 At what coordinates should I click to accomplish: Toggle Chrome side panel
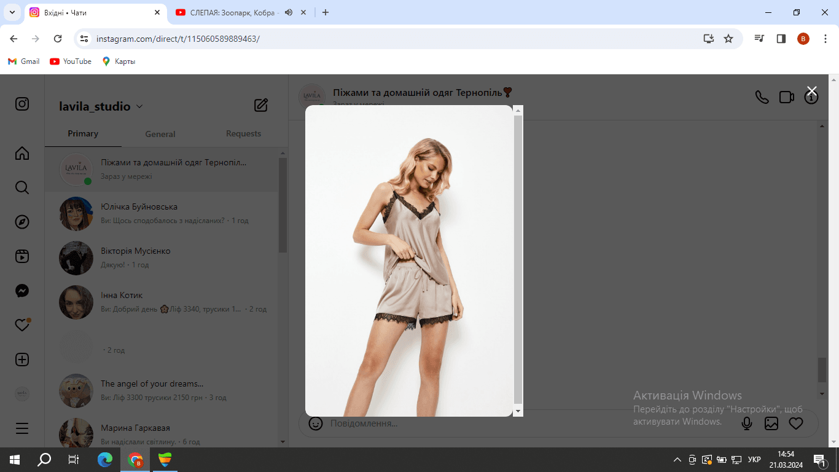pyautogui.click(x=781, y=39)
